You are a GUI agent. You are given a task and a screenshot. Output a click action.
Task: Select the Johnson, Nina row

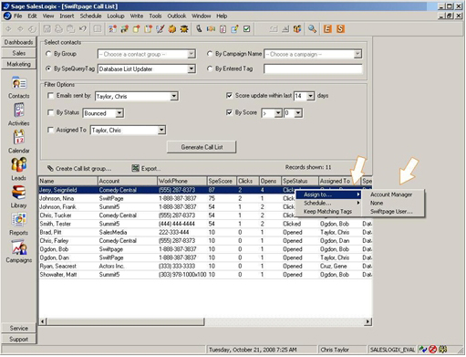pyautogui.click(x=205, y=198)
